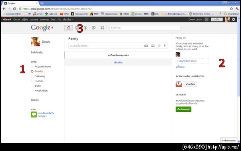Open the +DewA item in black bar
The image size is (241, 151).
7,20
